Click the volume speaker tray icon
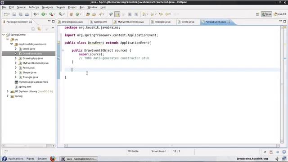This screenshot has height=162, width=288. tap(277, 159)
